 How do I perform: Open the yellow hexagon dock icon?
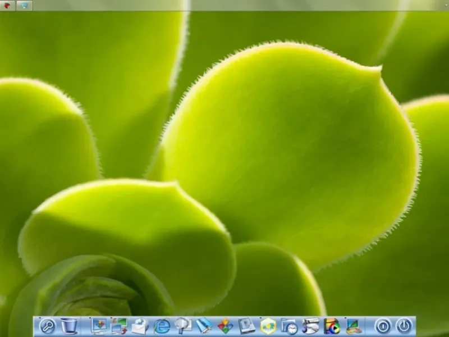click(x=268, y=326)
